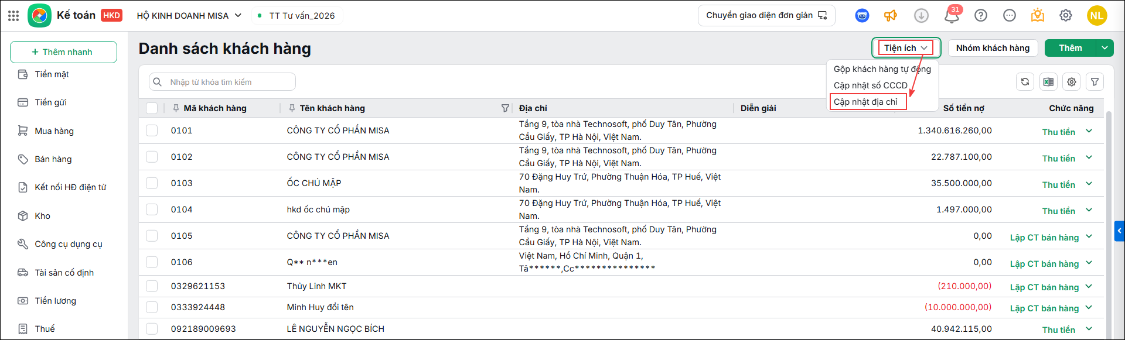Open Nhóm khách hàng
Viewport: 1125px width, 340px height.
993,48
